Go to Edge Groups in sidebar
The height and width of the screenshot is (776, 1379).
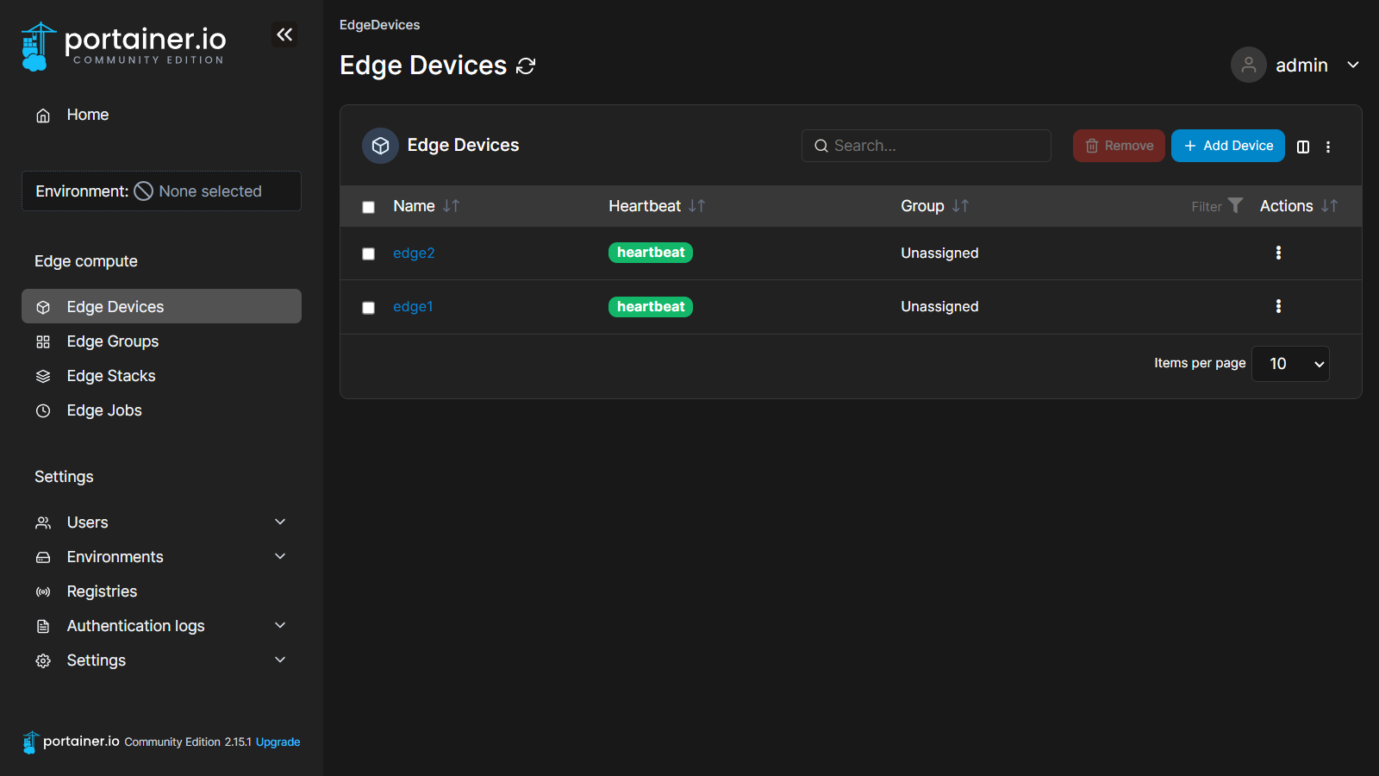[113, 341]
